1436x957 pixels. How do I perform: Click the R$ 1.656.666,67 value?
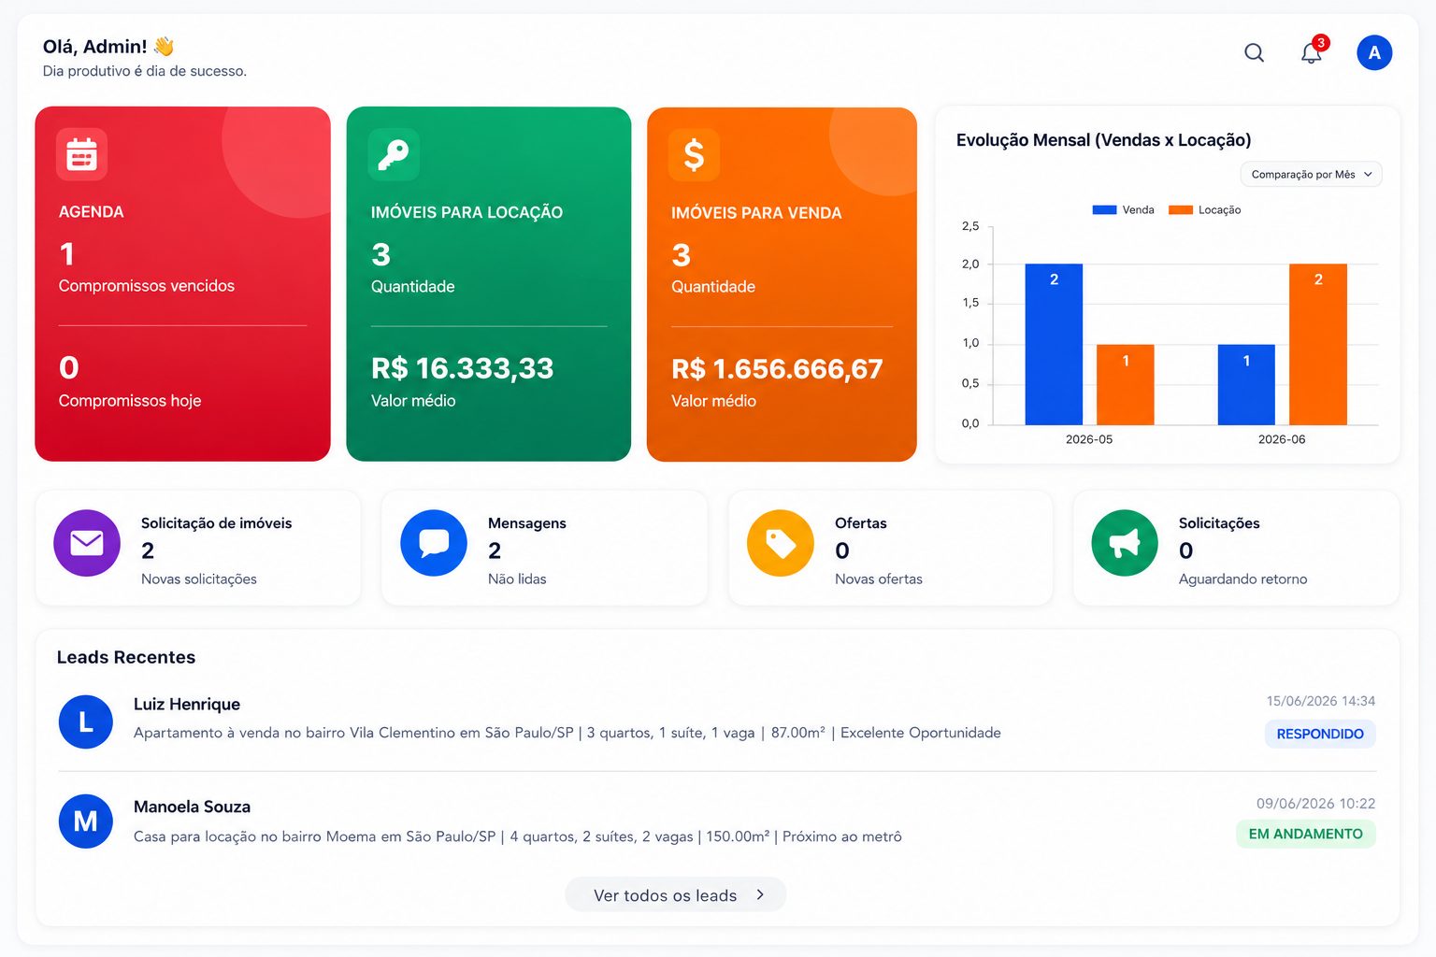coord(777,369)
